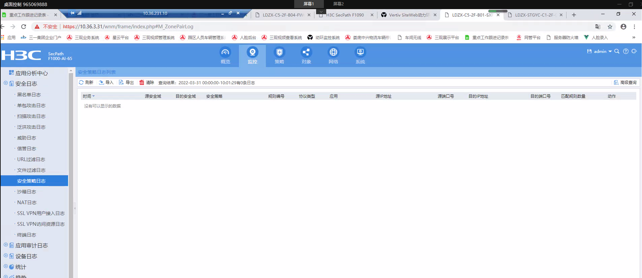The image size is (642, 278).
Task: Reload the page with browser refresh icon
Action: click(24, 27)
